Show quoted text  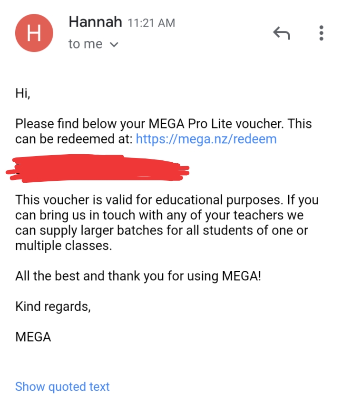pos(62,386)
